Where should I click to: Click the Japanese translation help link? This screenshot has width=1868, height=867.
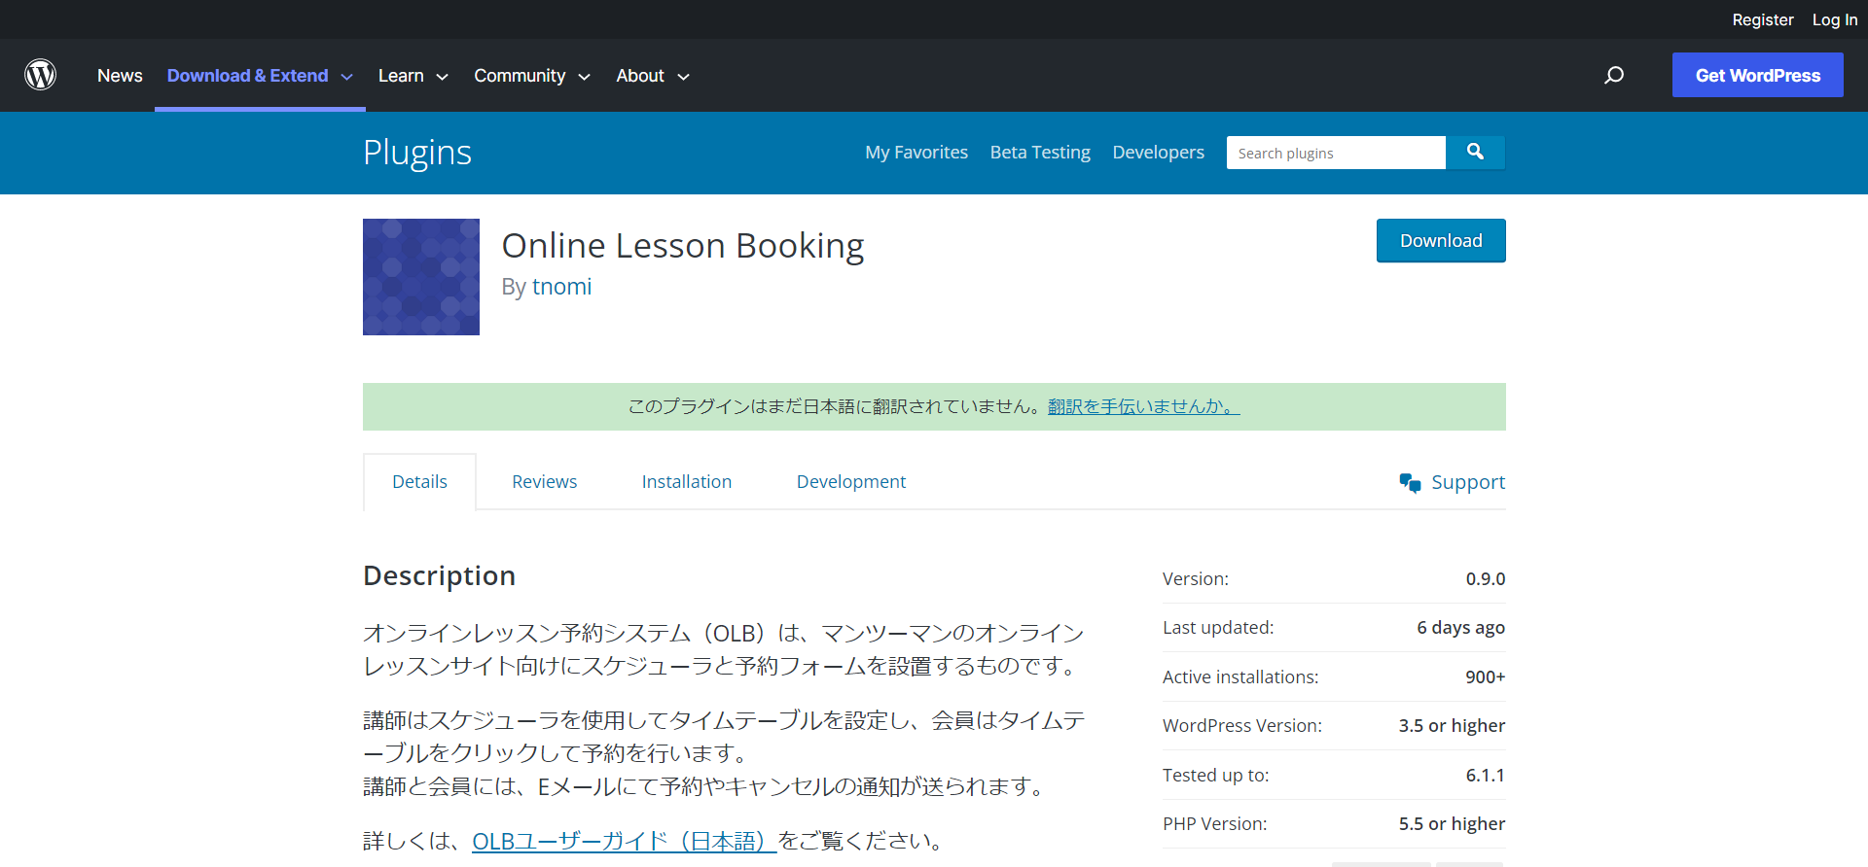coord(1143,406)
